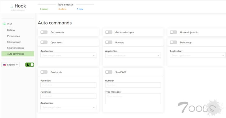Toggle the Run app switch
226x118 pixels.
coord(109,42)
